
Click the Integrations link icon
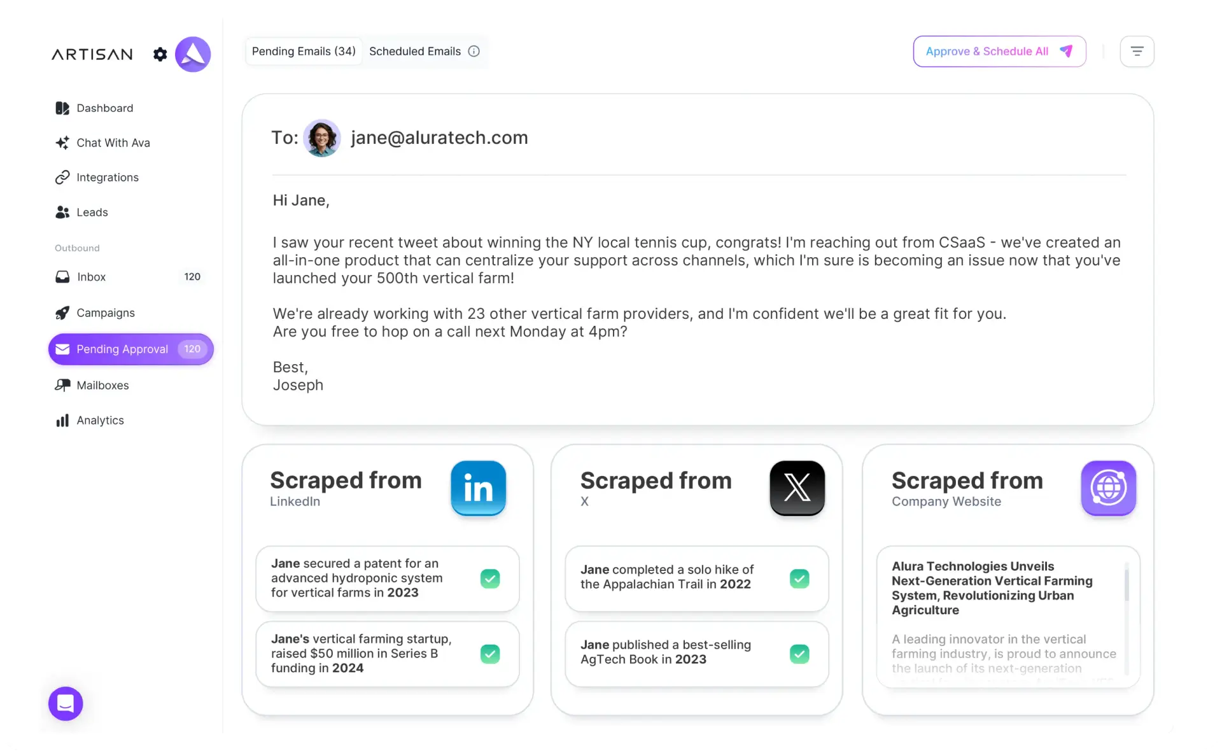[62, 177]
